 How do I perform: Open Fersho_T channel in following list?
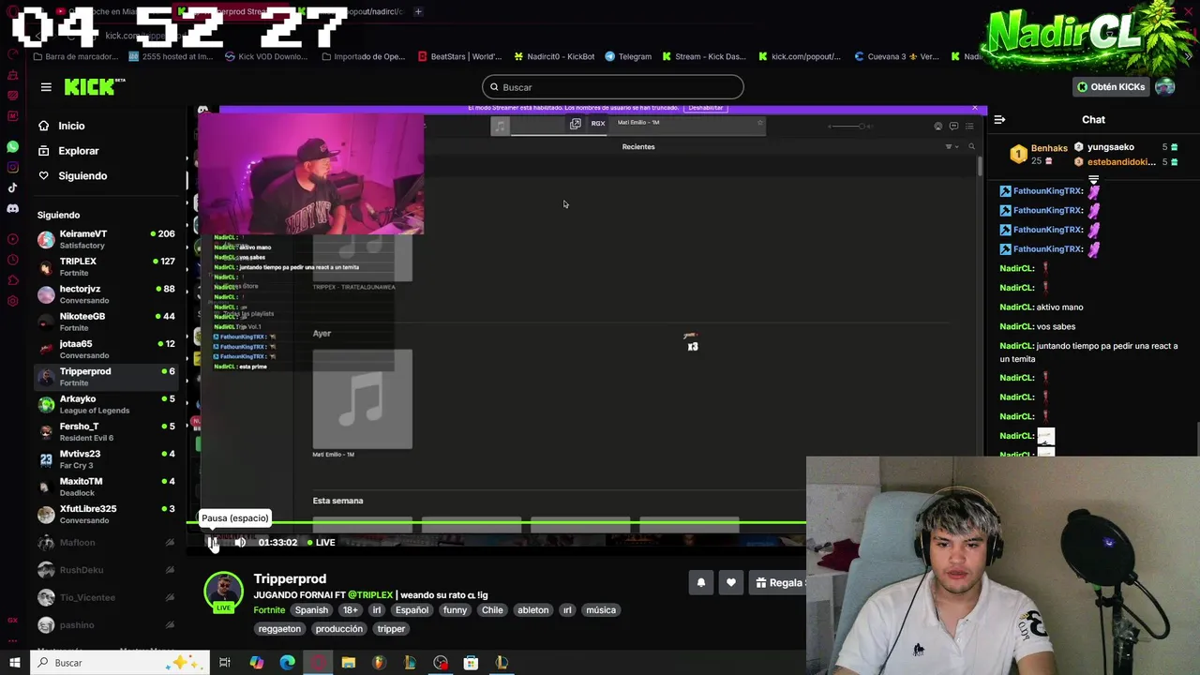106,431
